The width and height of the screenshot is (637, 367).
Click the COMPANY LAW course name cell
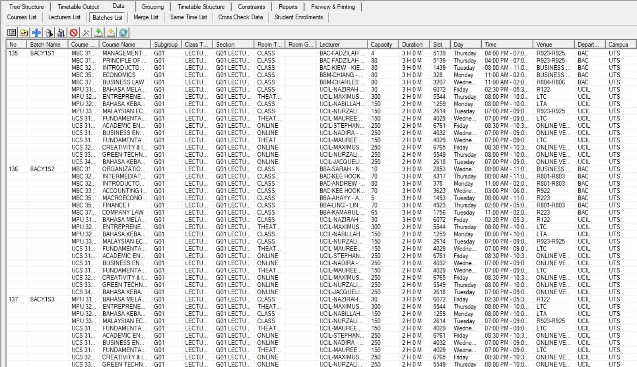[x=123, y=212]
